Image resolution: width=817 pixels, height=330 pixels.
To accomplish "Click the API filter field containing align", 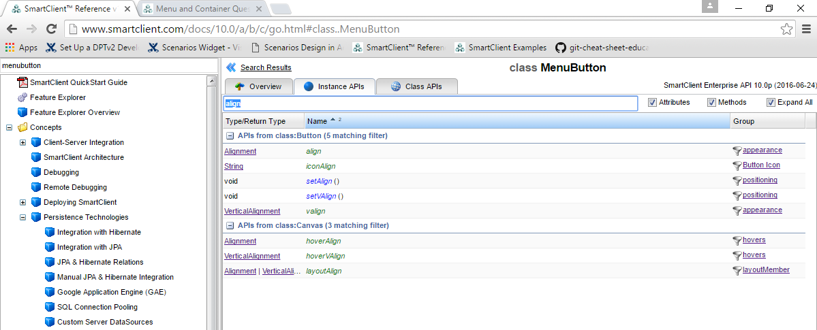I will [431, 103].
